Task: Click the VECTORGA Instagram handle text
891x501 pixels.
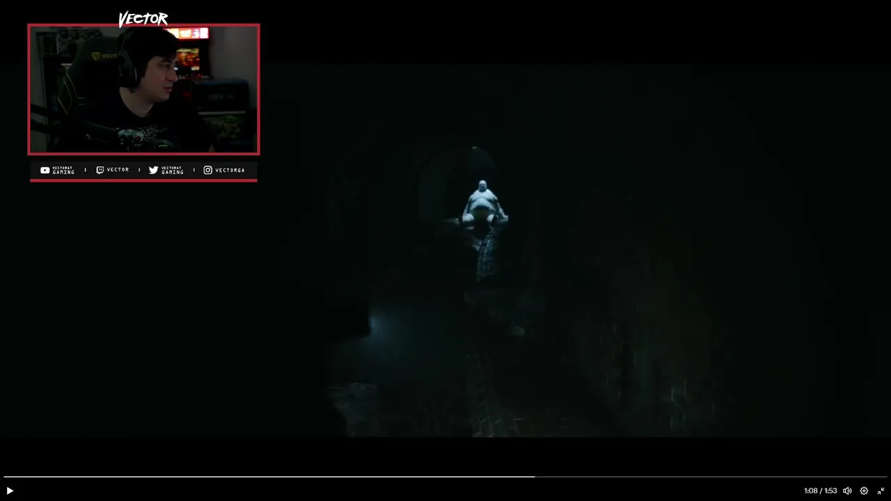Action: pos(230,170)
